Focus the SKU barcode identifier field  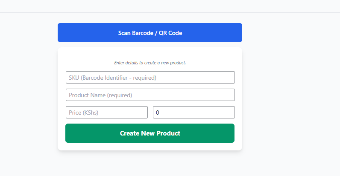tap(150, 78)
